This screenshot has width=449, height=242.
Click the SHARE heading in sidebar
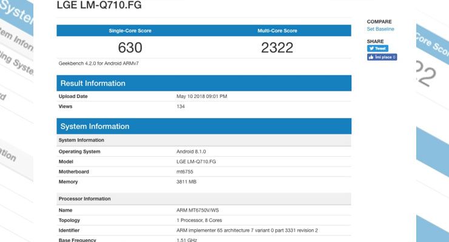[375, 41]
